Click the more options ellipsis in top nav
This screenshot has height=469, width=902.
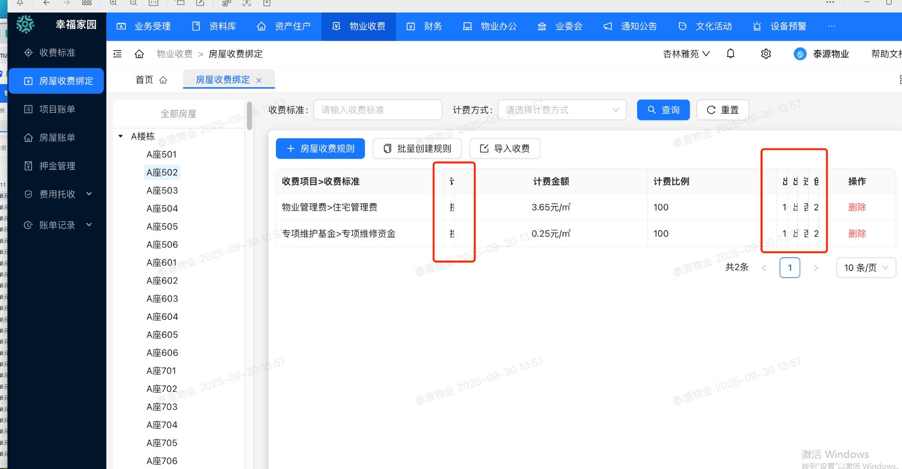[832, 26]
